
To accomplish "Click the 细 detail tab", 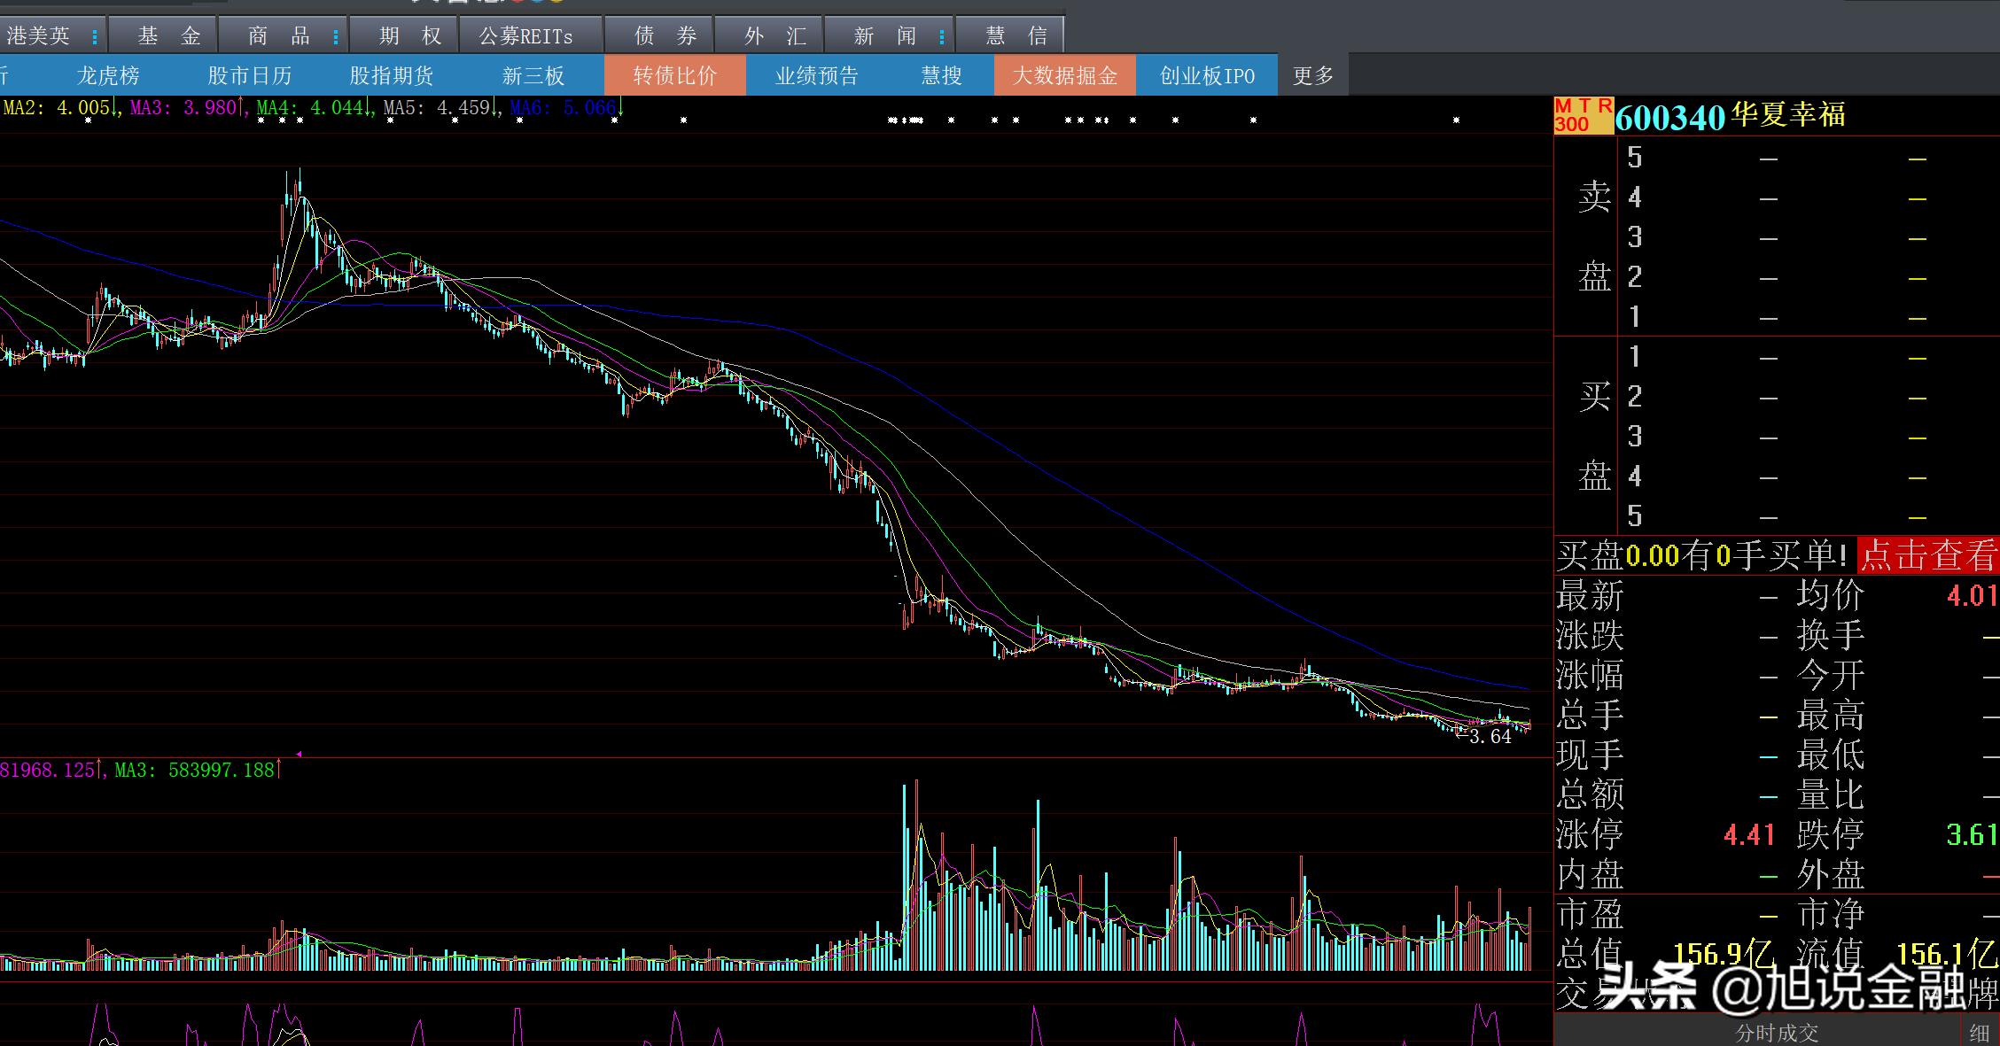I will (1979, 1033).
